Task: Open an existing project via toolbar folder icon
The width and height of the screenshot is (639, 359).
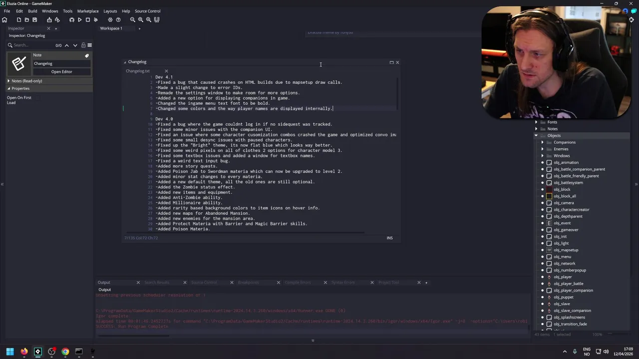Action: pyautogui.click(x=27, y=19)
